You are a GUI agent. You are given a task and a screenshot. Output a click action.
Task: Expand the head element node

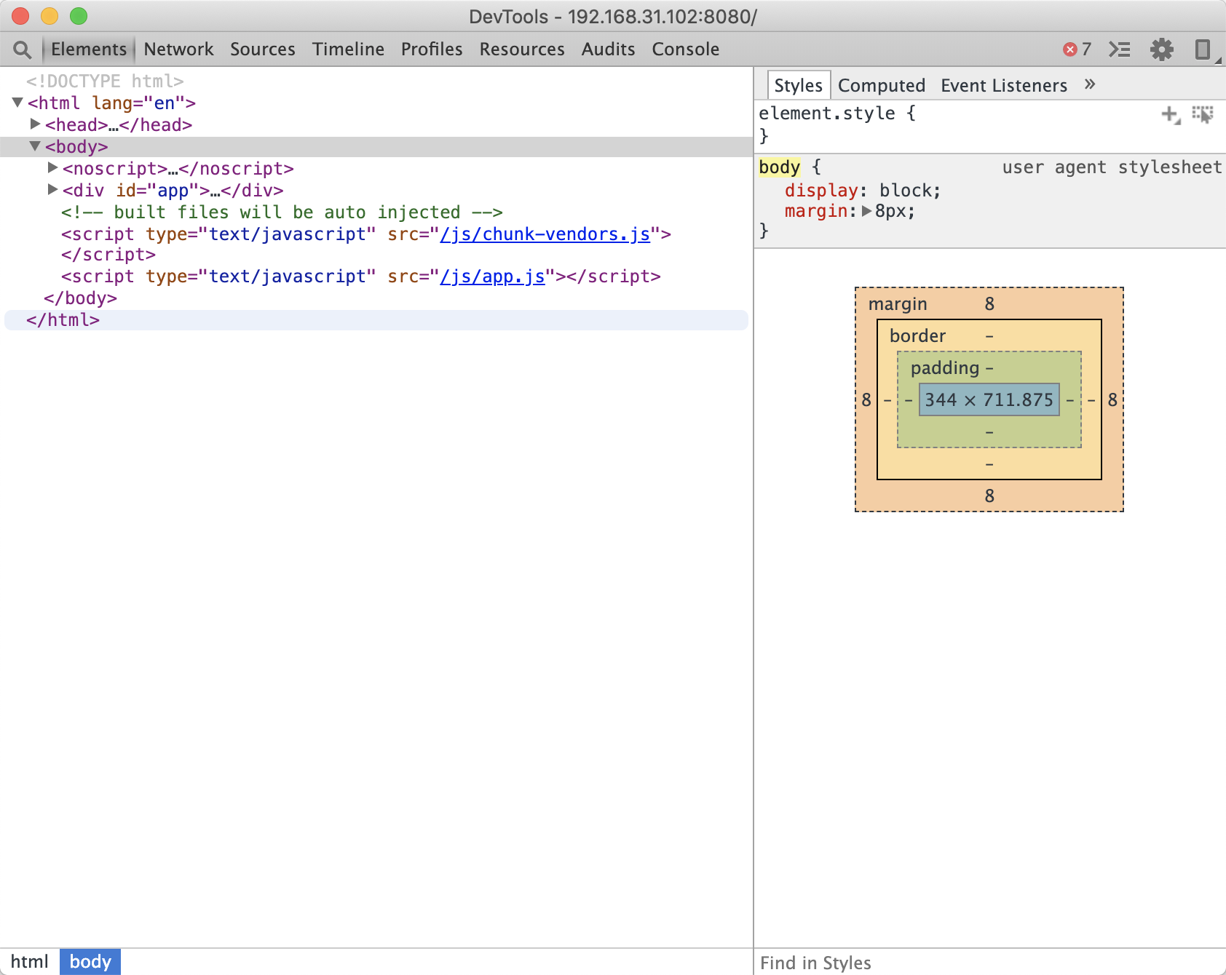(35, 124)
